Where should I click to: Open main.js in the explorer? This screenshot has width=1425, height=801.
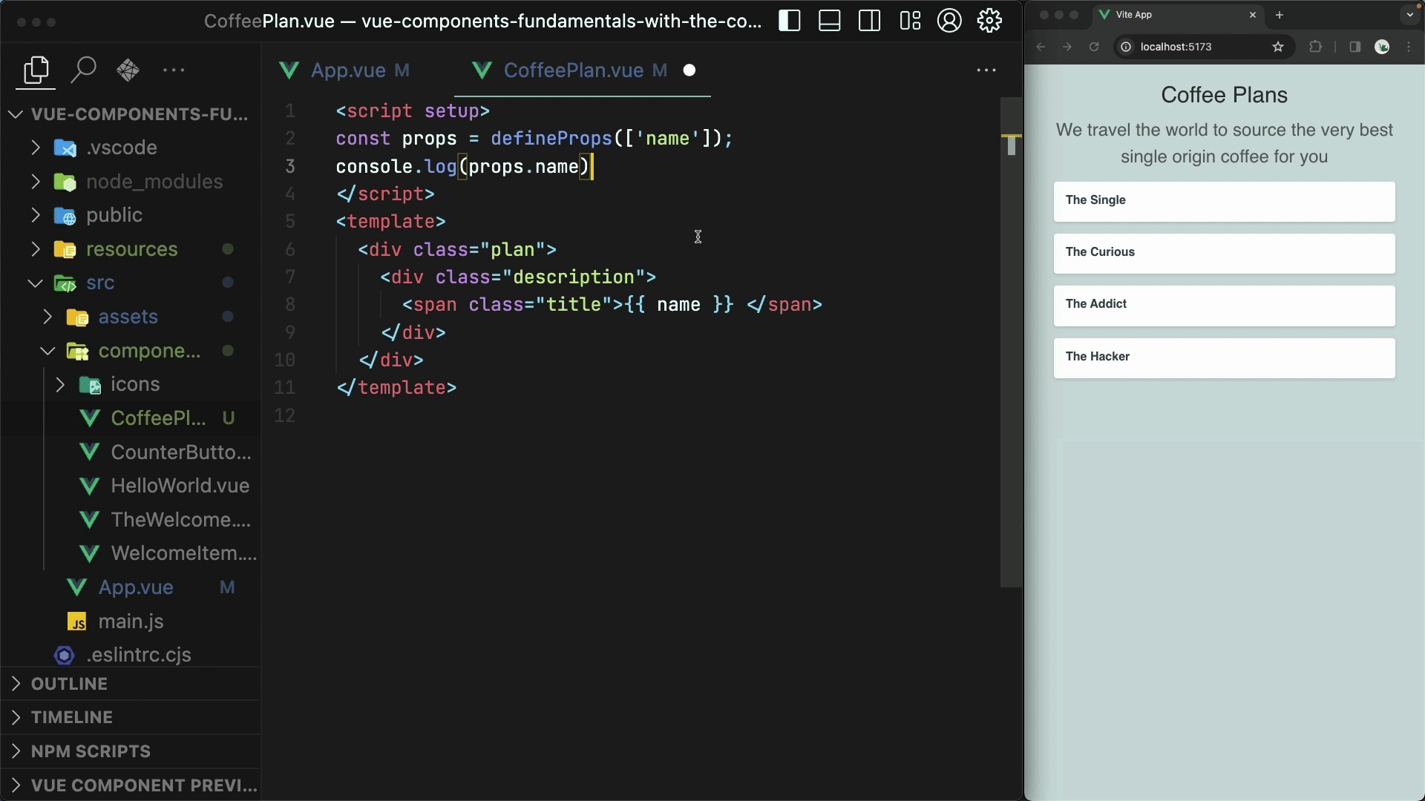click(131, 622)
